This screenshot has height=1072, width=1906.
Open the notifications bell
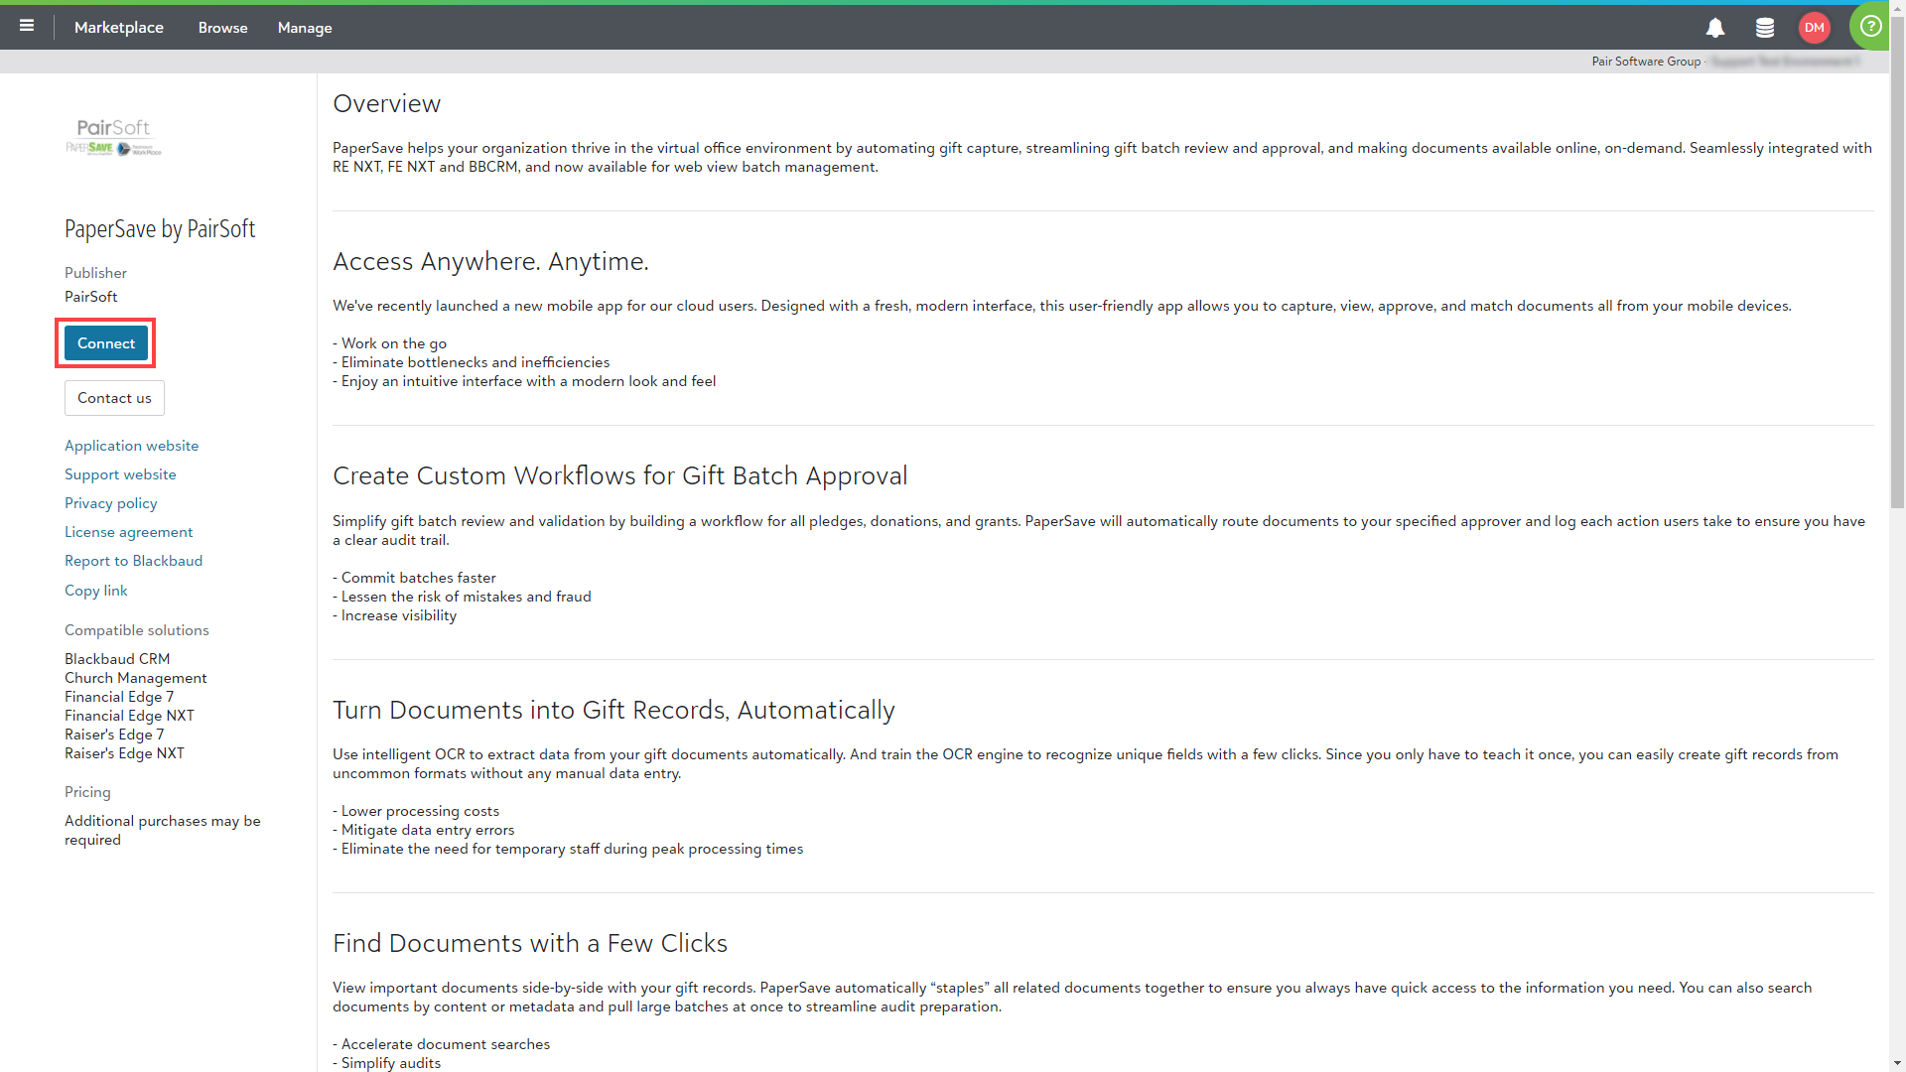1715,28
